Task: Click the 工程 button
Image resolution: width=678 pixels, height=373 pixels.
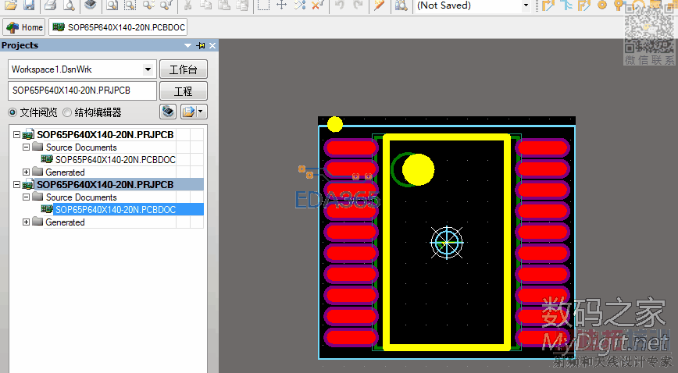Action: pyautogui.click(x=183, y=91)
